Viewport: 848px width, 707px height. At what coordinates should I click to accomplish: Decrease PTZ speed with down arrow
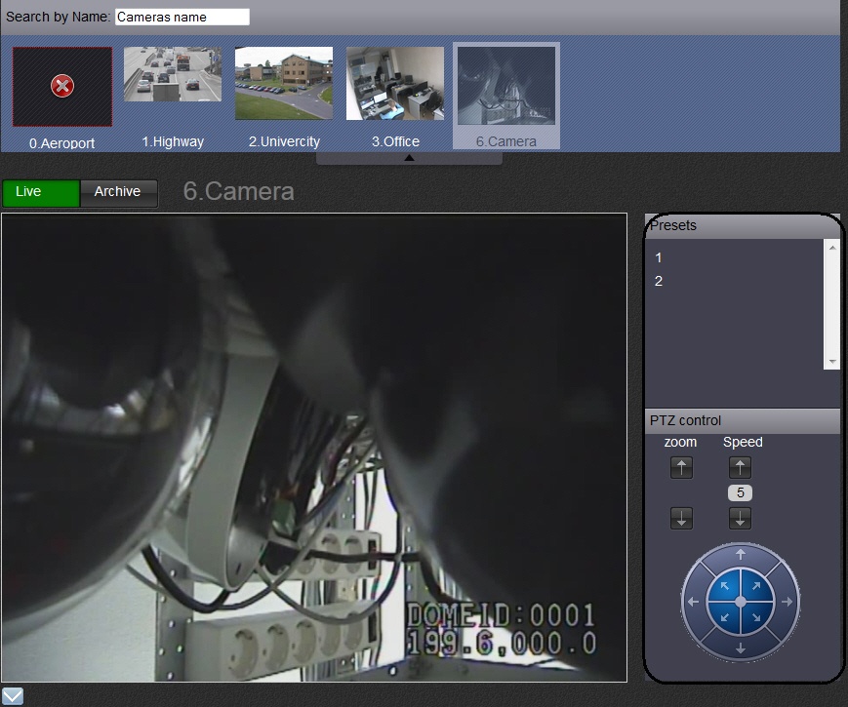(740, 519)
